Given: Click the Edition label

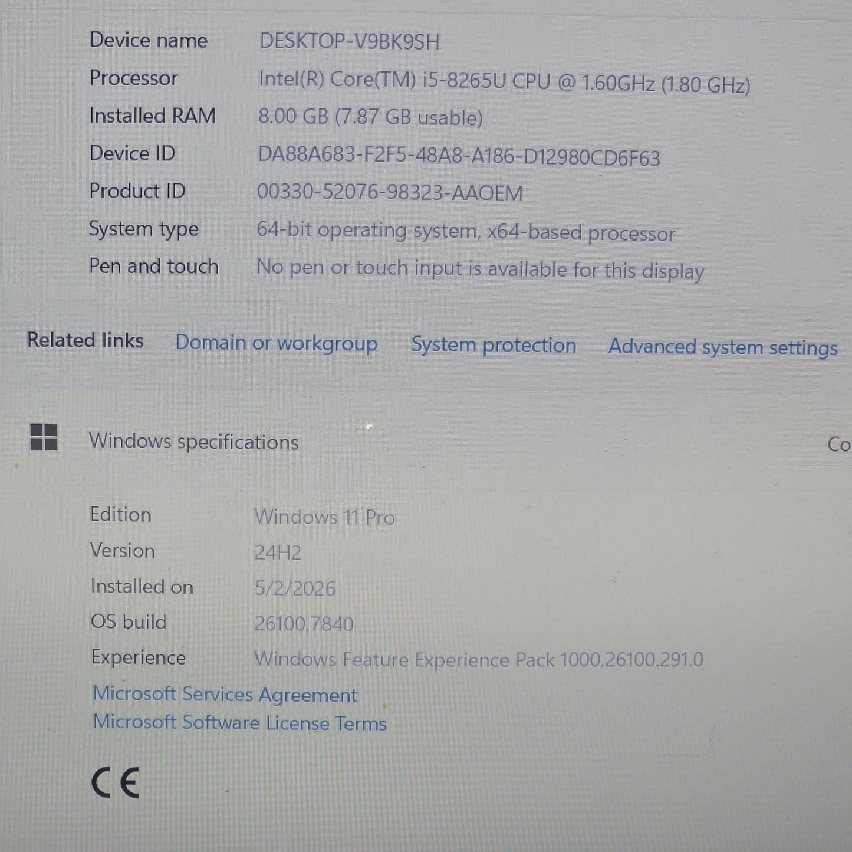Looking at the screenshot, I should pos(120,515).
